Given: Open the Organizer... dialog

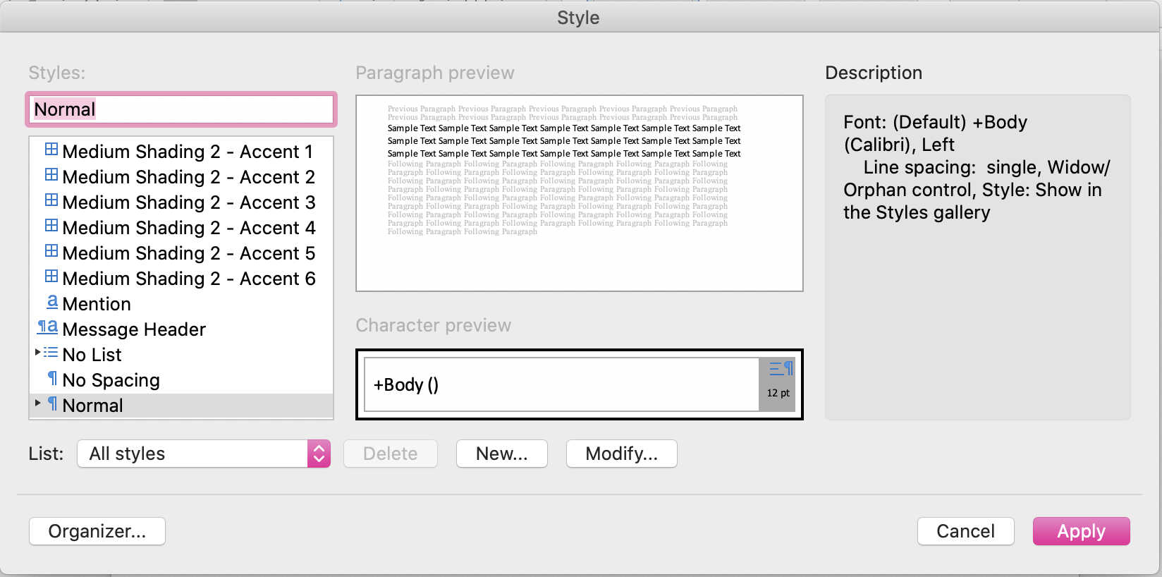Looking at the screenshot, I should 97,531.
